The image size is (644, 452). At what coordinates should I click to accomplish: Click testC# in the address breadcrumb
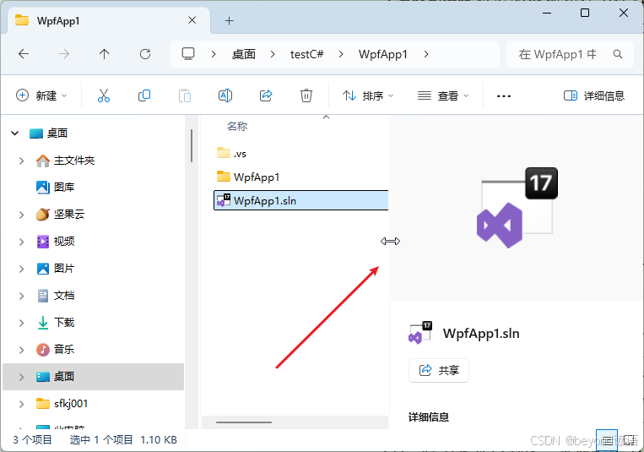(306, 54)
